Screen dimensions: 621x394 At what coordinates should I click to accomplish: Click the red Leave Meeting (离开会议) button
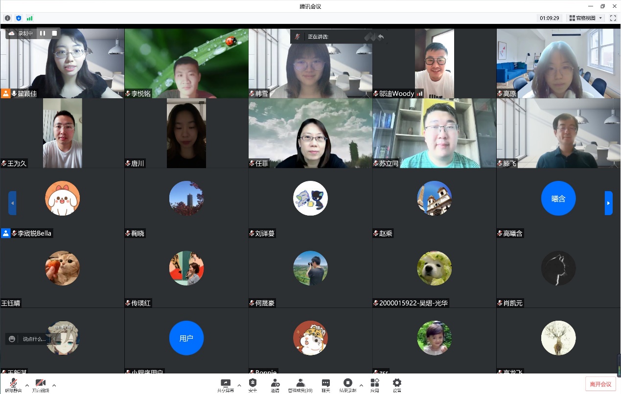(x=600, y=384)
